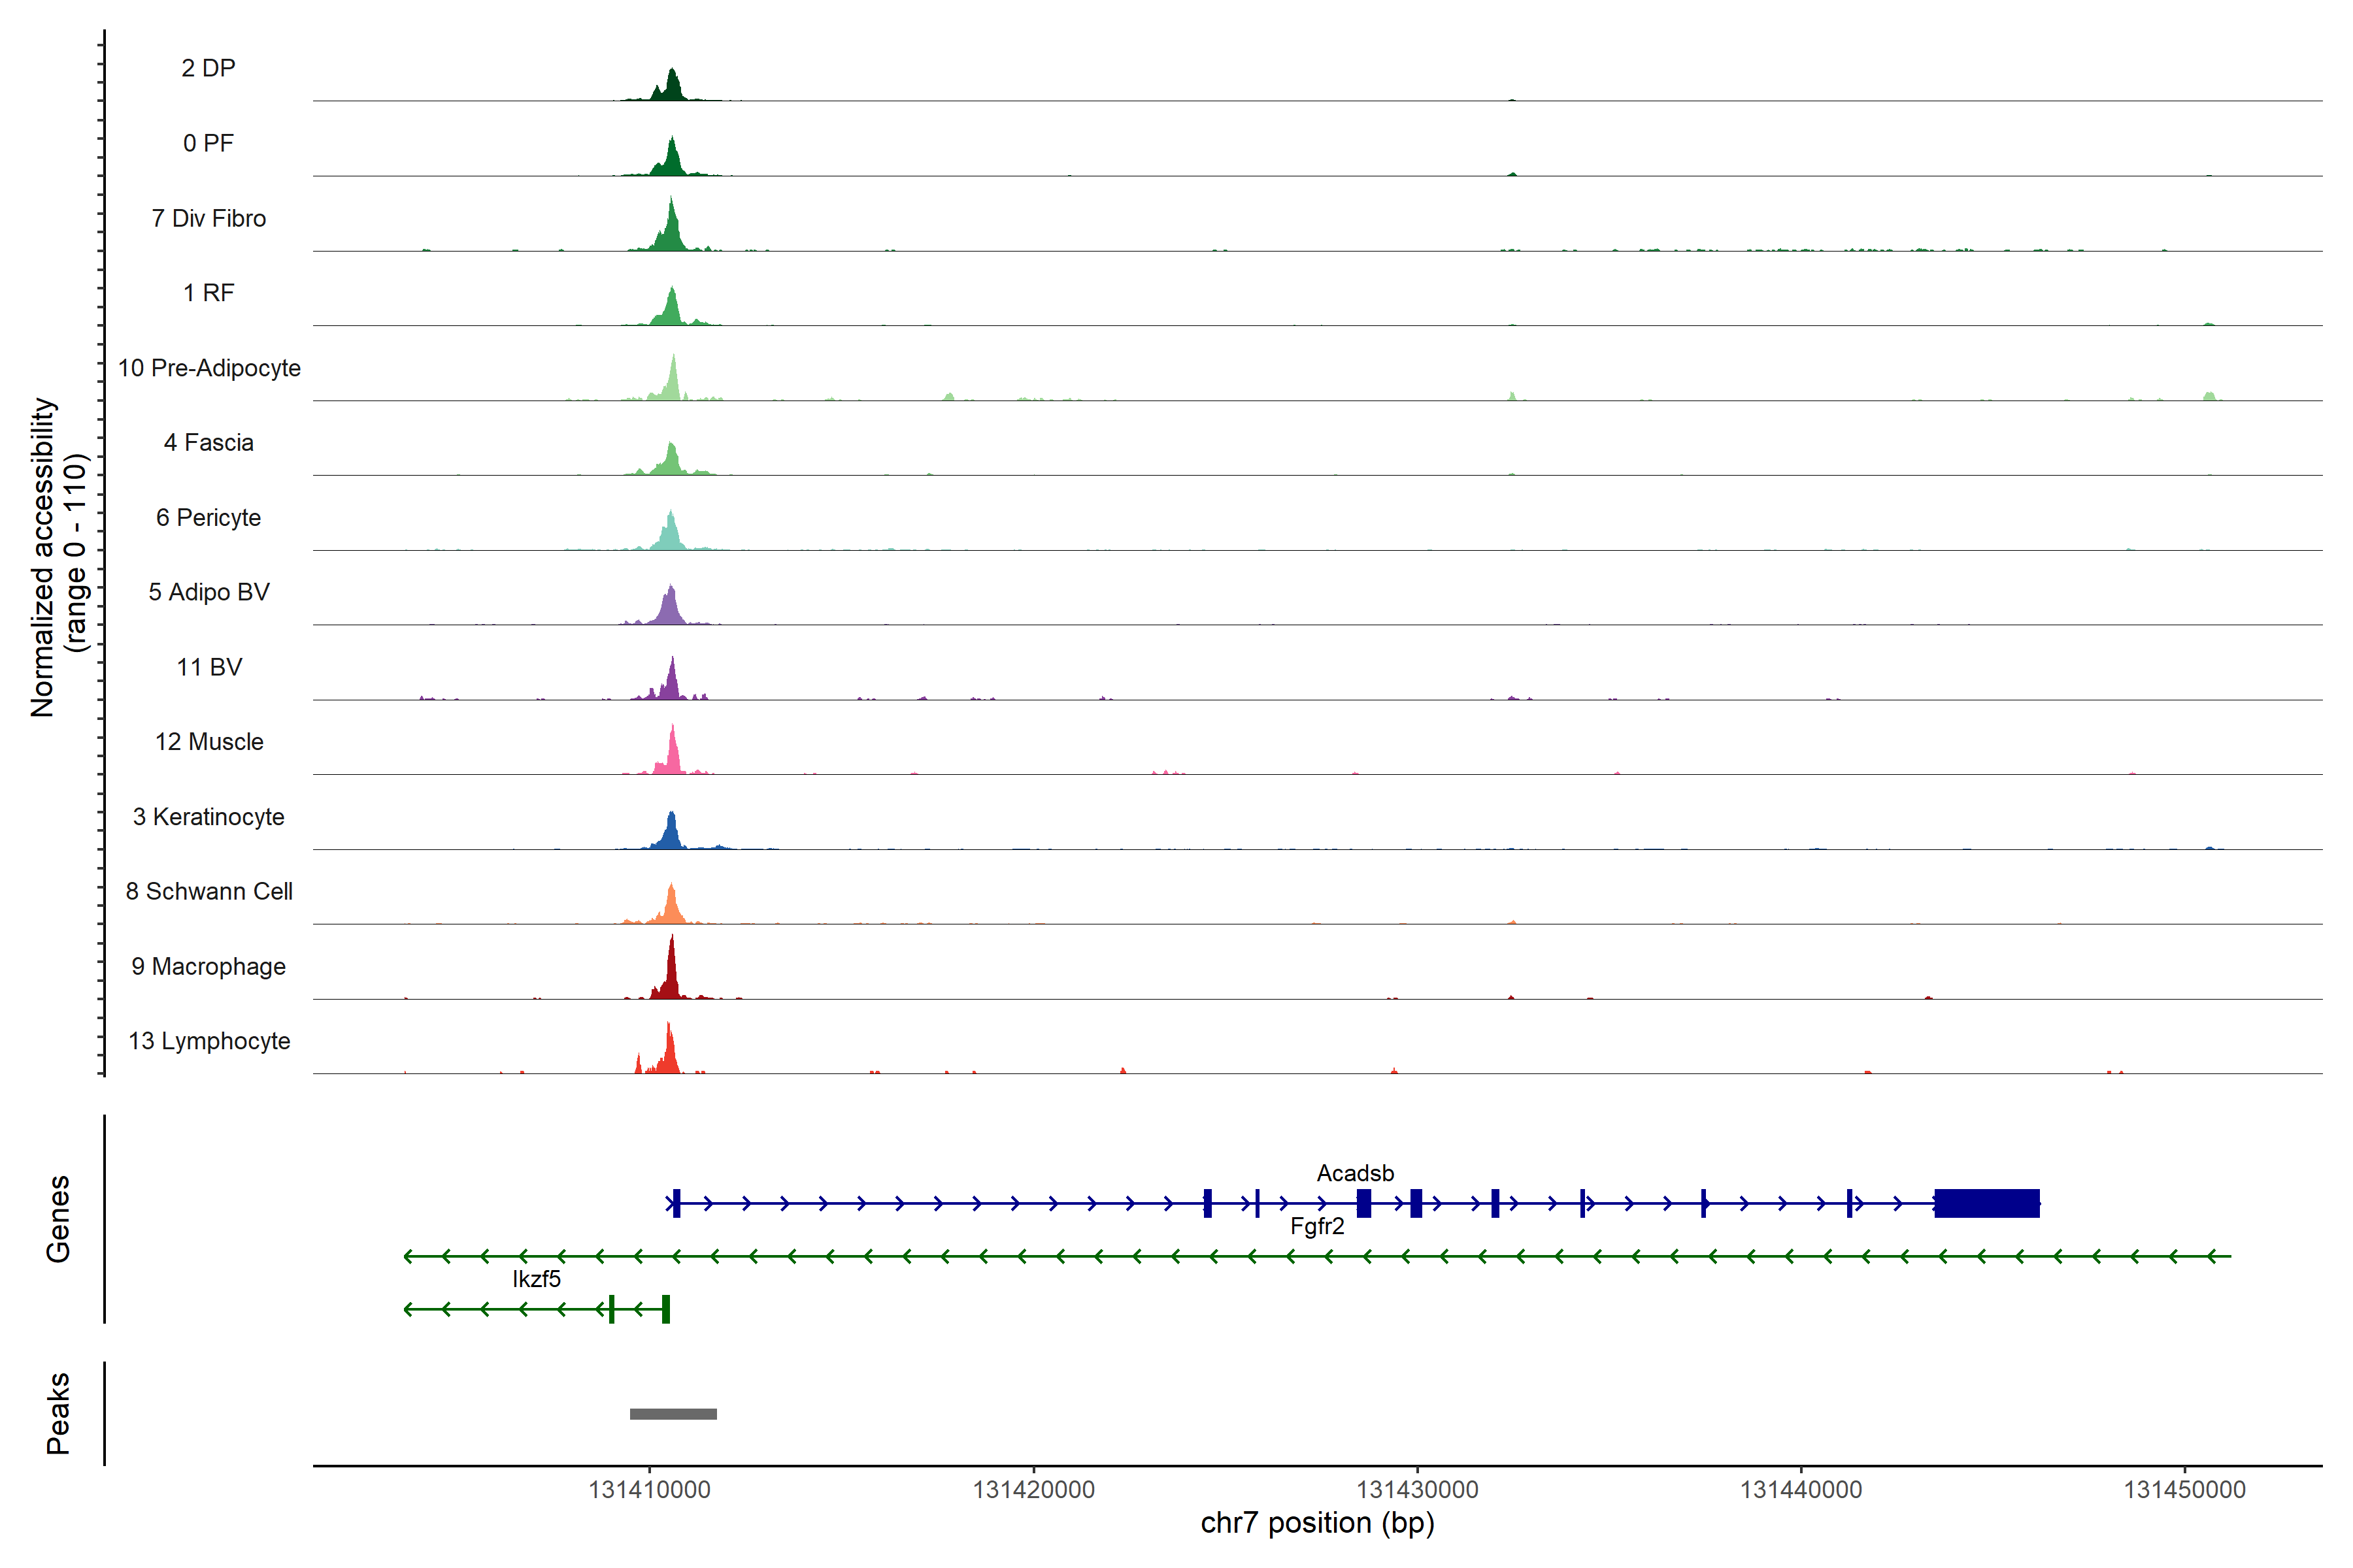Click the Fgfr2 gene label
The width and height of the screenshot is (2353, 1568).
tap(1316, 1226)
